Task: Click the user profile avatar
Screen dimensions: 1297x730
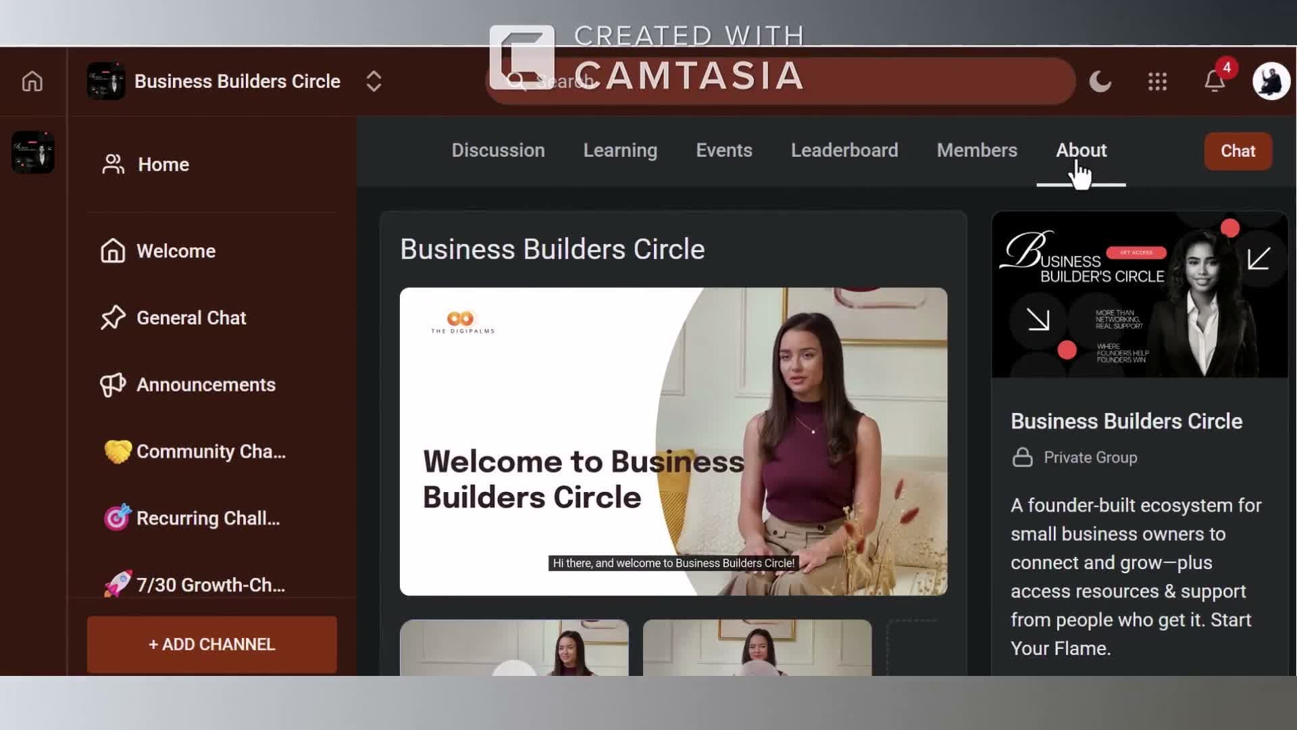Action: 1271,82
